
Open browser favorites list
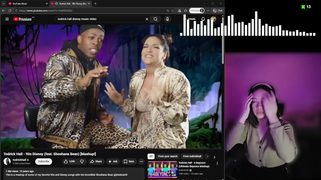(186, 10)
